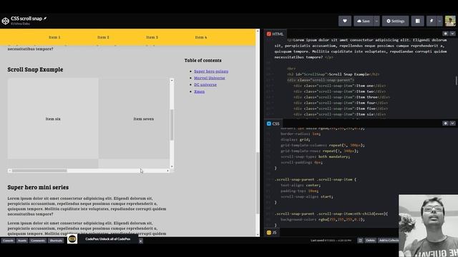Viewport: 458px width, 257px height.
Task: Click the scroll-snap box left arrow
Action: click(9, 171)
